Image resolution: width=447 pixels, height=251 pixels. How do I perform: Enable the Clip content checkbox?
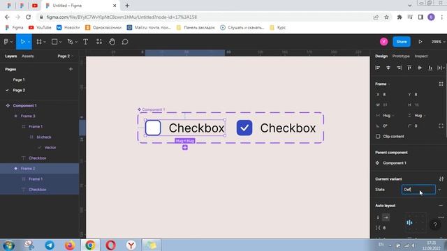378,137
